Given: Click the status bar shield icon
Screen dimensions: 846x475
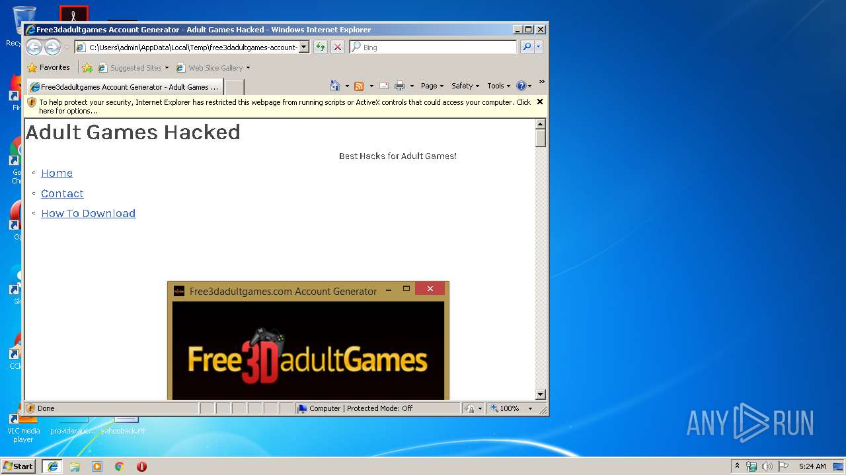Looking at the screenshot, I should click(30, 408).
